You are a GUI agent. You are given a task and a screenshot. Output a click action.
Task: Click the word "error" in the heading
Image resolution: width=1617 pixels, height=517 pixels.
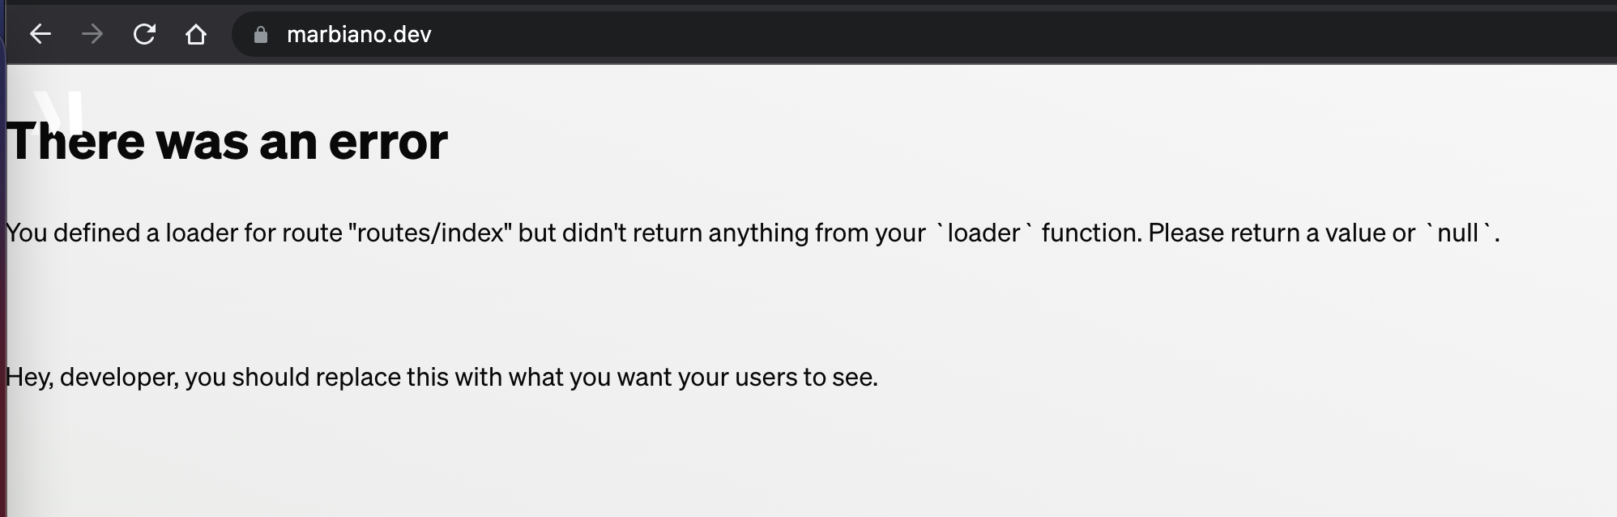[388, 141]
